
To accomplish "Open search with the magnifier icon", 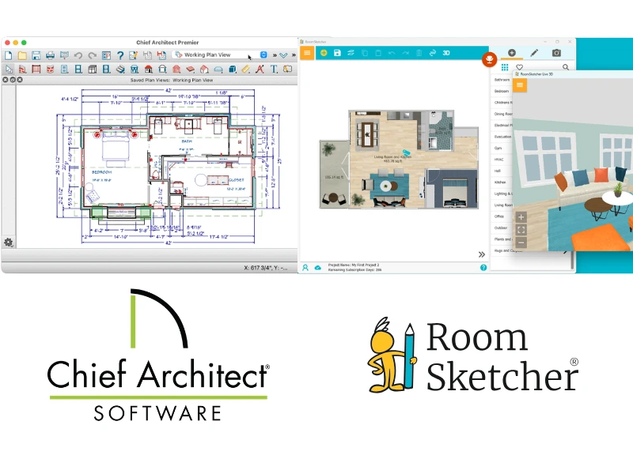I will (565, 67).
